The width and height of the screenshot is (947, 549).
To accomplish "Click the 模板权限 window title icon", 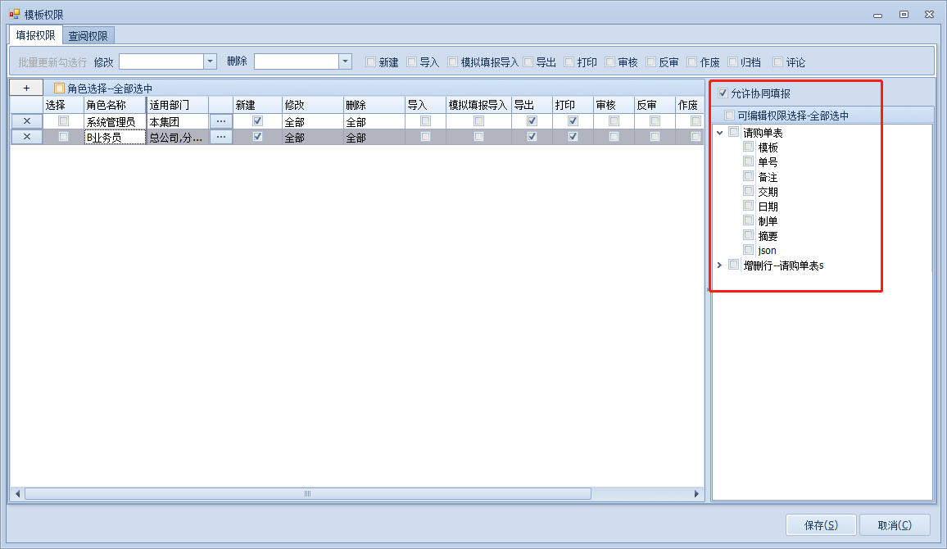I will [x=14, y=14].
